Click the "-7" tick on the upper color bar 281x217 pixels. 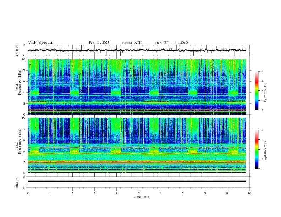point(261,110)
